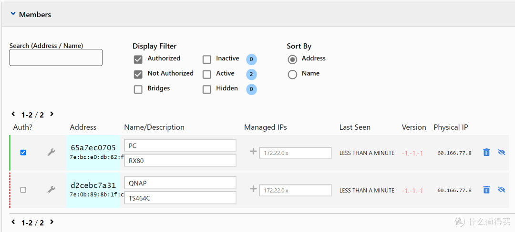The width and height of the screenshot is (515, 232).
Task: Toggle the Hidden display filter
Action: (x=207, y=89)
